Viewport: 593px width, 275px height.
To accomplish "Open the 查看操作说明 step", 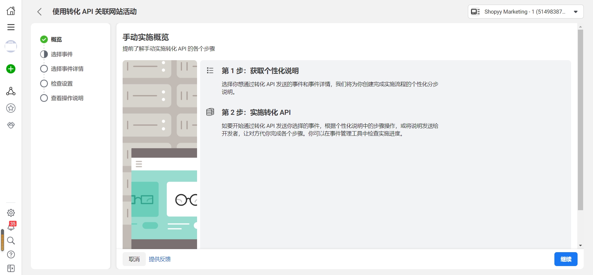I will coord(67,98).
